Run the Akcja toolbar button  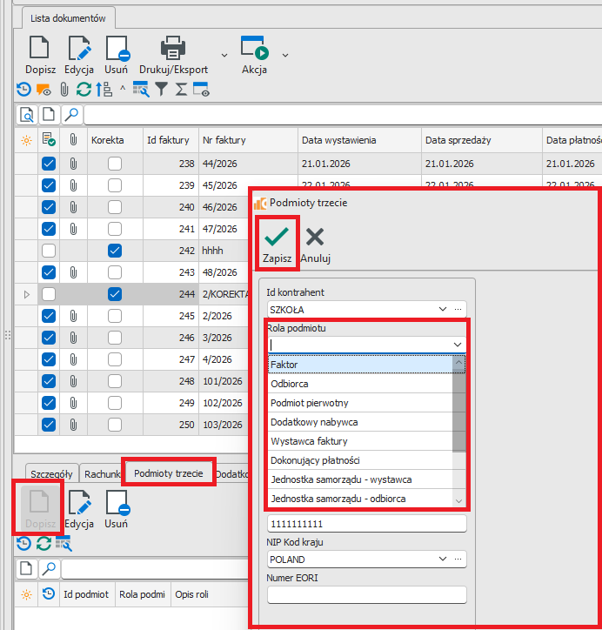tap(253, 48)
